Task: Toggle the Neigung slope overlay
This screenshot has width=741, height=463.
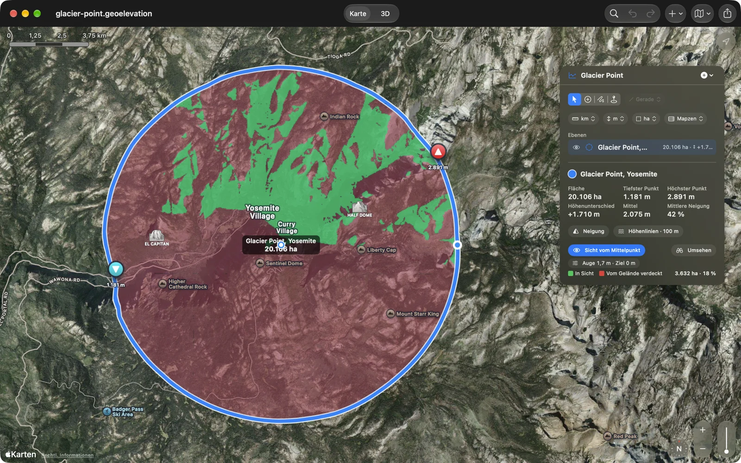Action: point(589,231)
